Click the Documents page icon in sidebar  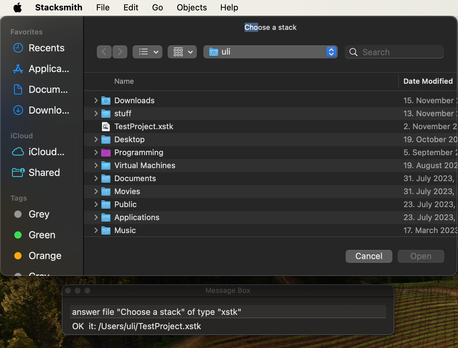click(18, 89)
